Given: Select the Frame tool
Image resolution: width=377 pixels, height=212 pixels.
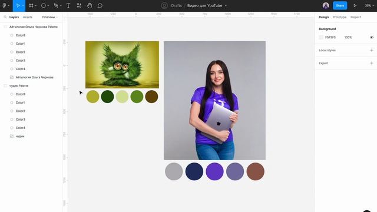Looking at the screenshot, I should [31, 5].
